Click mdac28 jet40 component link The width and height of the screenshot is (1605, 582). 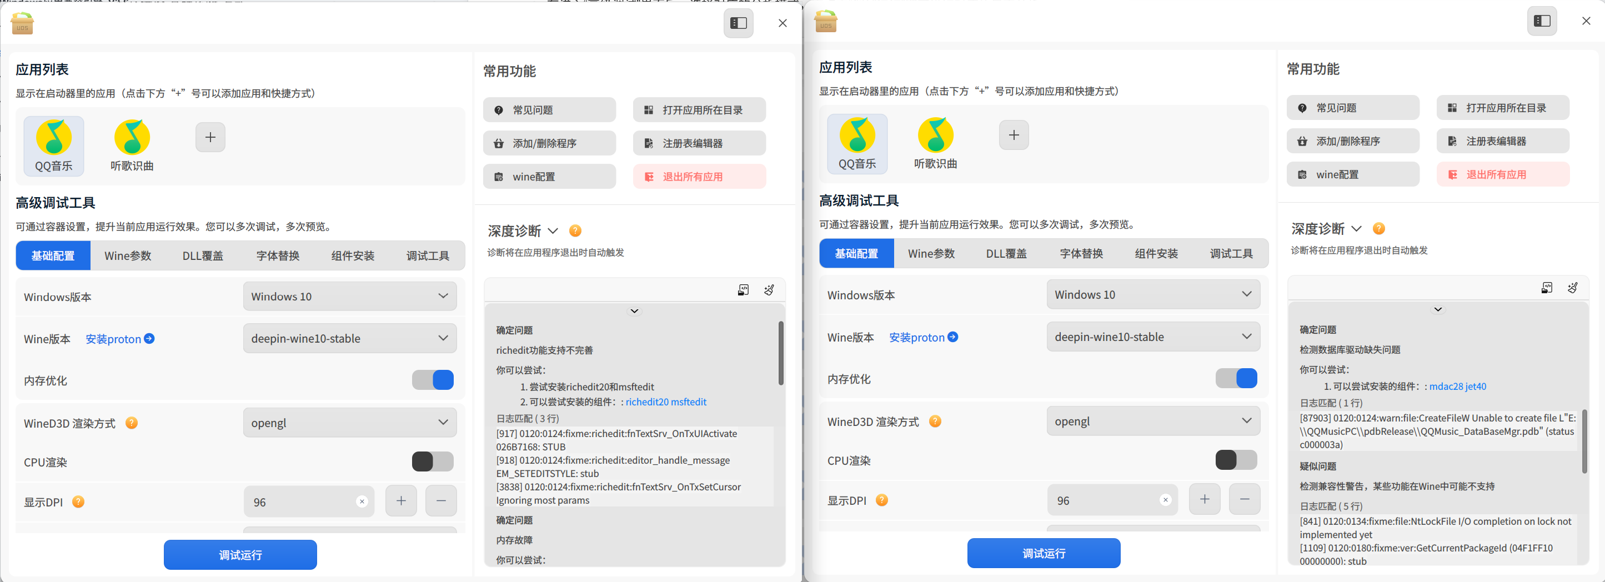(1458, 387)
